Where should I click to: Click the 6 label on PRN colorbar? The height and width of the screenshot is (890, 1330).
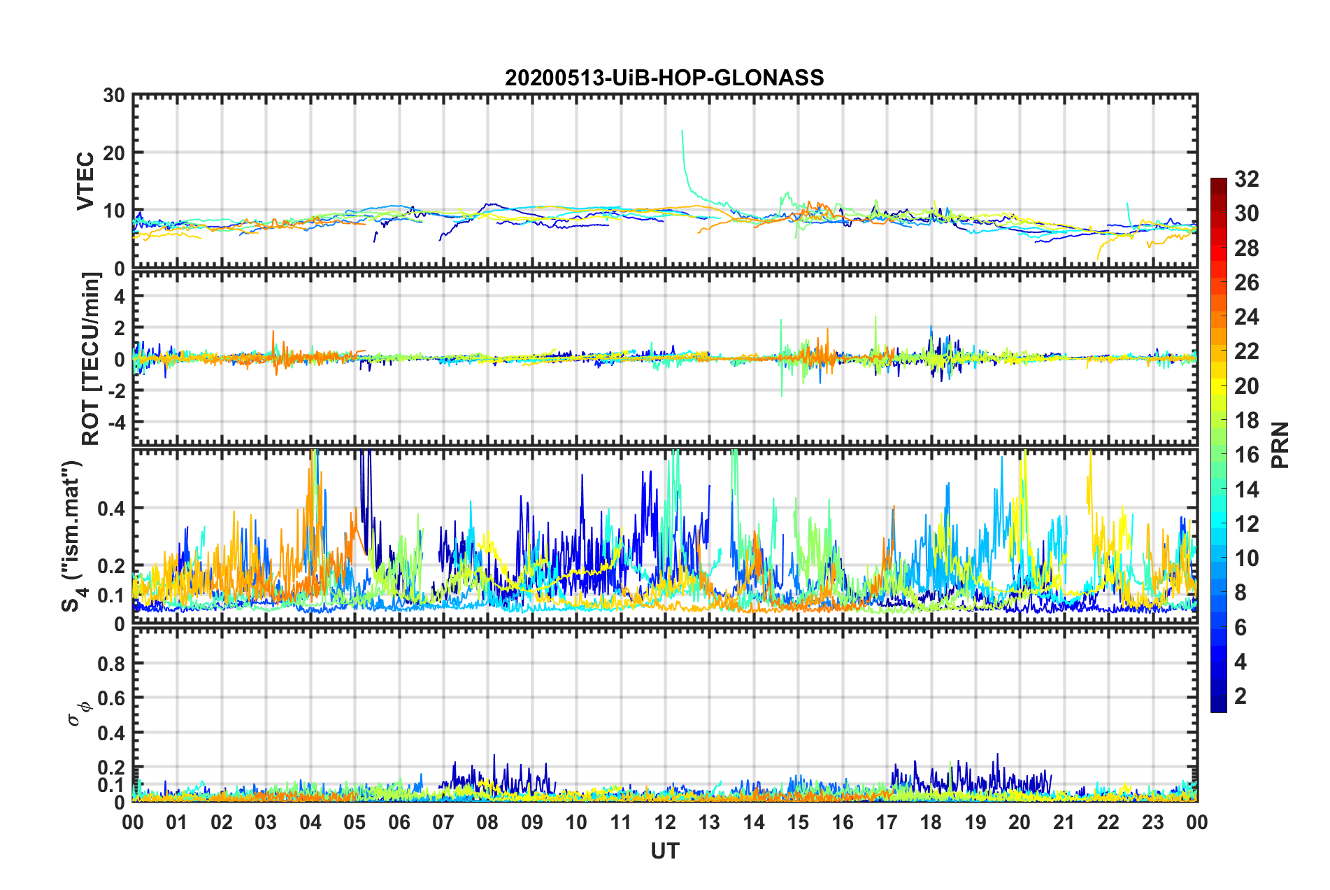1240,628
